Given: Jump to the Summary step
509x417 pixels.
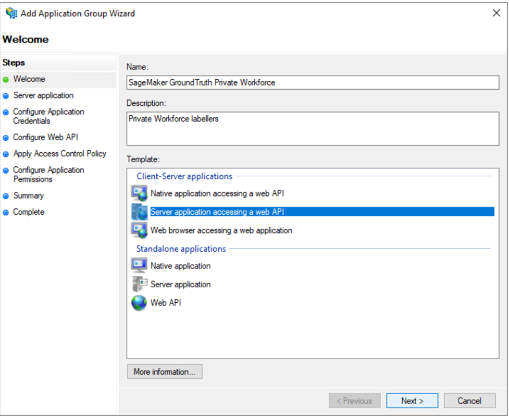Looking at the screenshot, I should (x=28, y=195).
